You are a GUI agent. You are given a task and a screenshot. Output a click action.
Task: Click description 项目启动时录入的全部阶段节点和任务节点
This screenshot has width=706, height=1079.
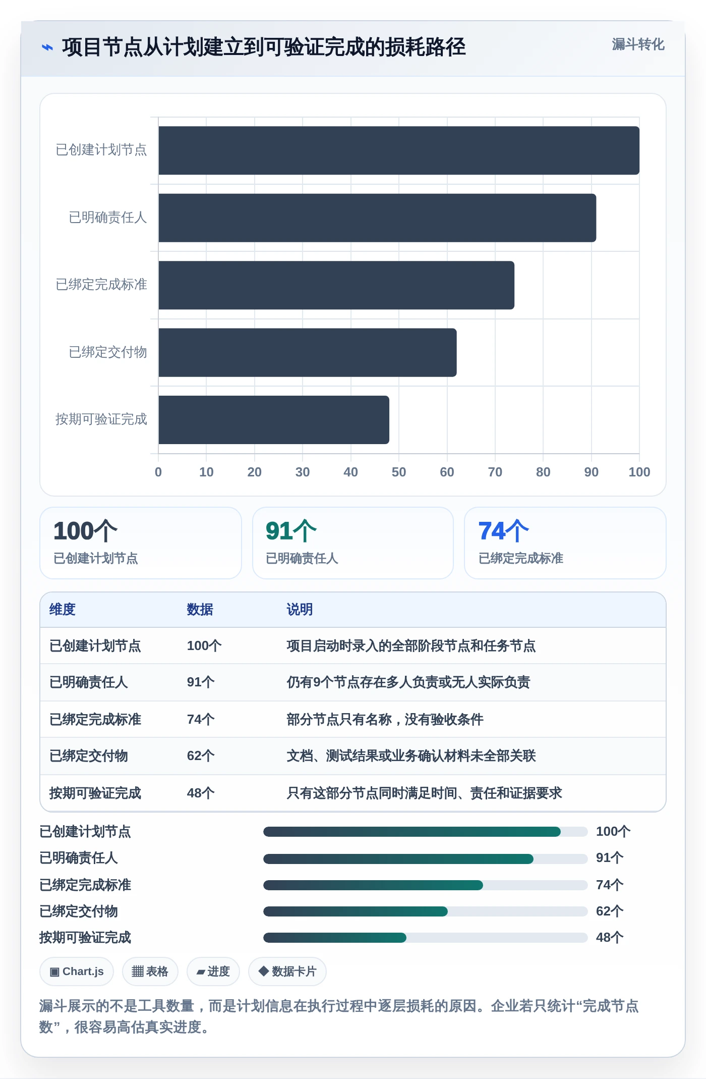coord(411,645)
